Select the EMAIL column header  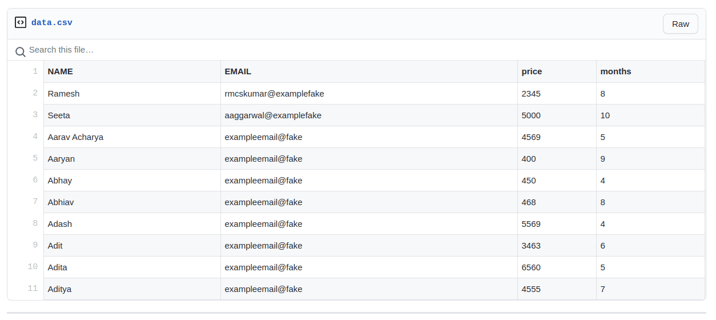(x=238, y=71)
